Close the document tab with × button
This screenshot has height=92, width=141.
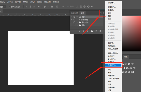click(x=1, y=11)
